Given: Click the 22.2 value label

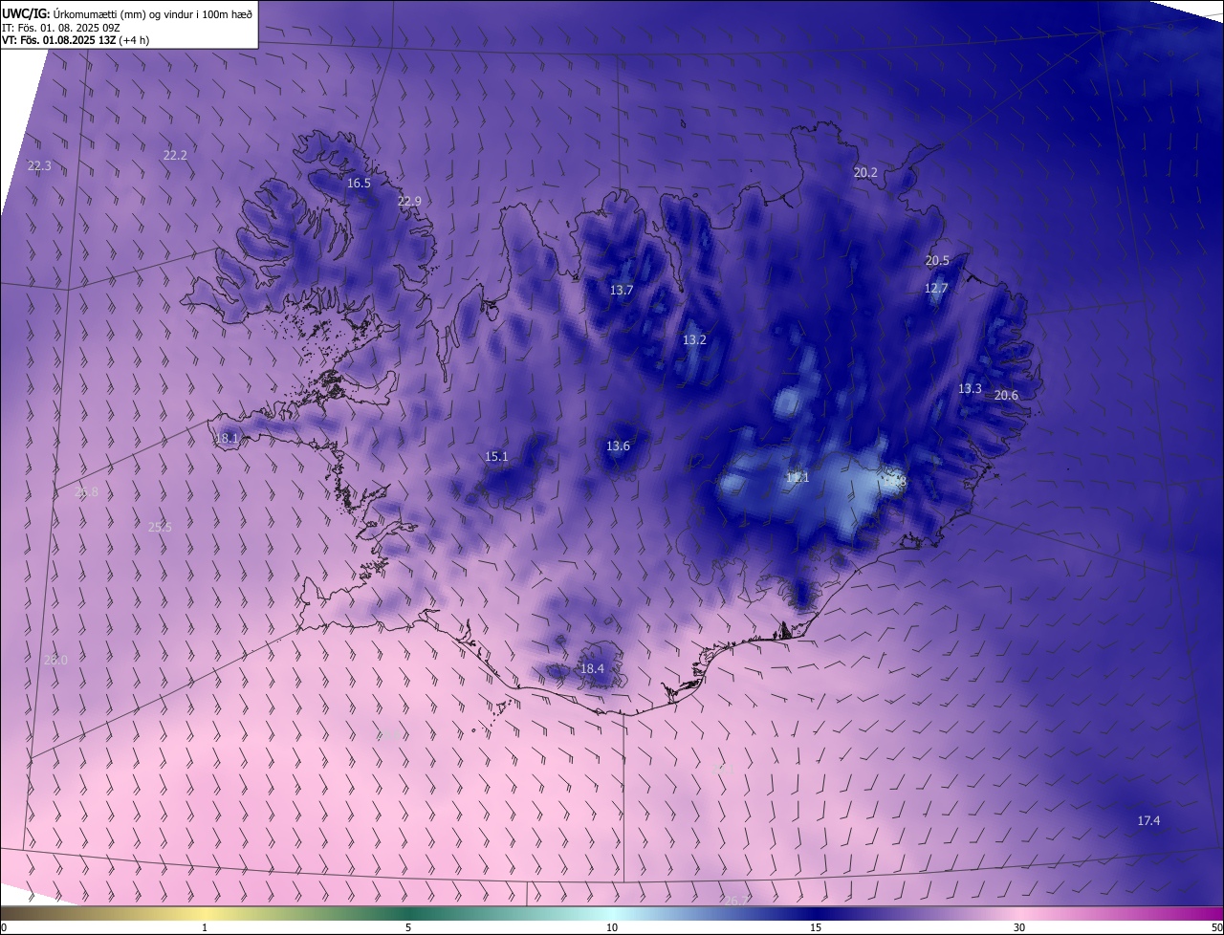Looking at the screenshot, I should 175,155.
